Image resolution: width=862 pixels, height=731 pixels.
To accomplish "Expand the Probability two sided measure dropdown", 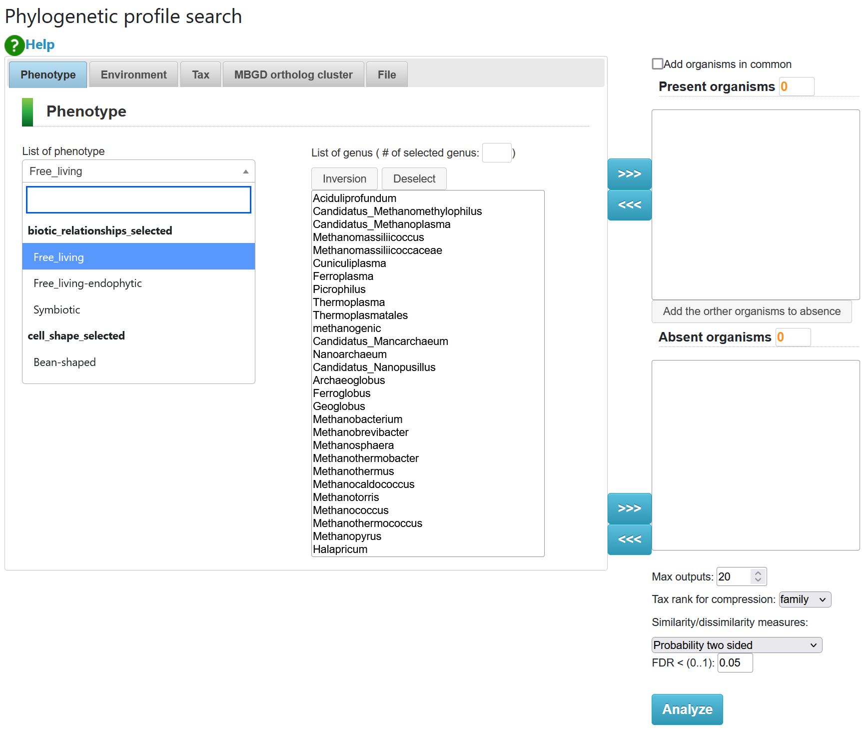I will click(x=737, y=645).
